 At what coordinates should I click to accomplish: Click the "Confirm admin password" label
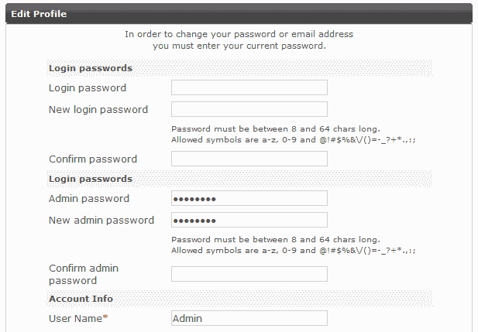84,274
